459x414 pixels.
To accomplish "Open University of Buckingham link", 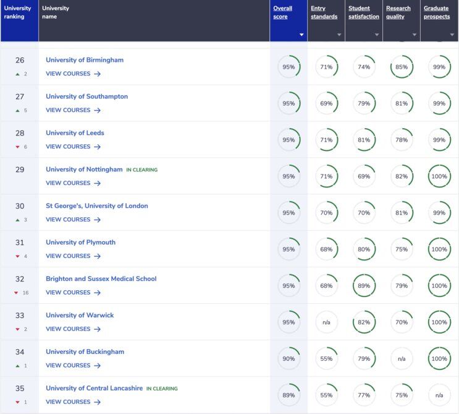I will pos(85,351).
